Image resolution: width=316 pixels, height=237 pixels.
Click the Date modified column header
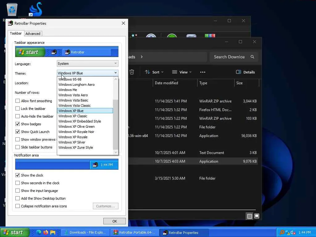166,83
